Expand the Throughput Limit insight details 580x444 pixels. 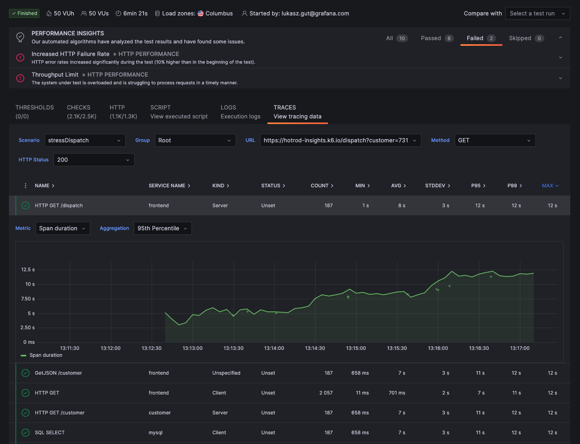(x=560, y=78)
